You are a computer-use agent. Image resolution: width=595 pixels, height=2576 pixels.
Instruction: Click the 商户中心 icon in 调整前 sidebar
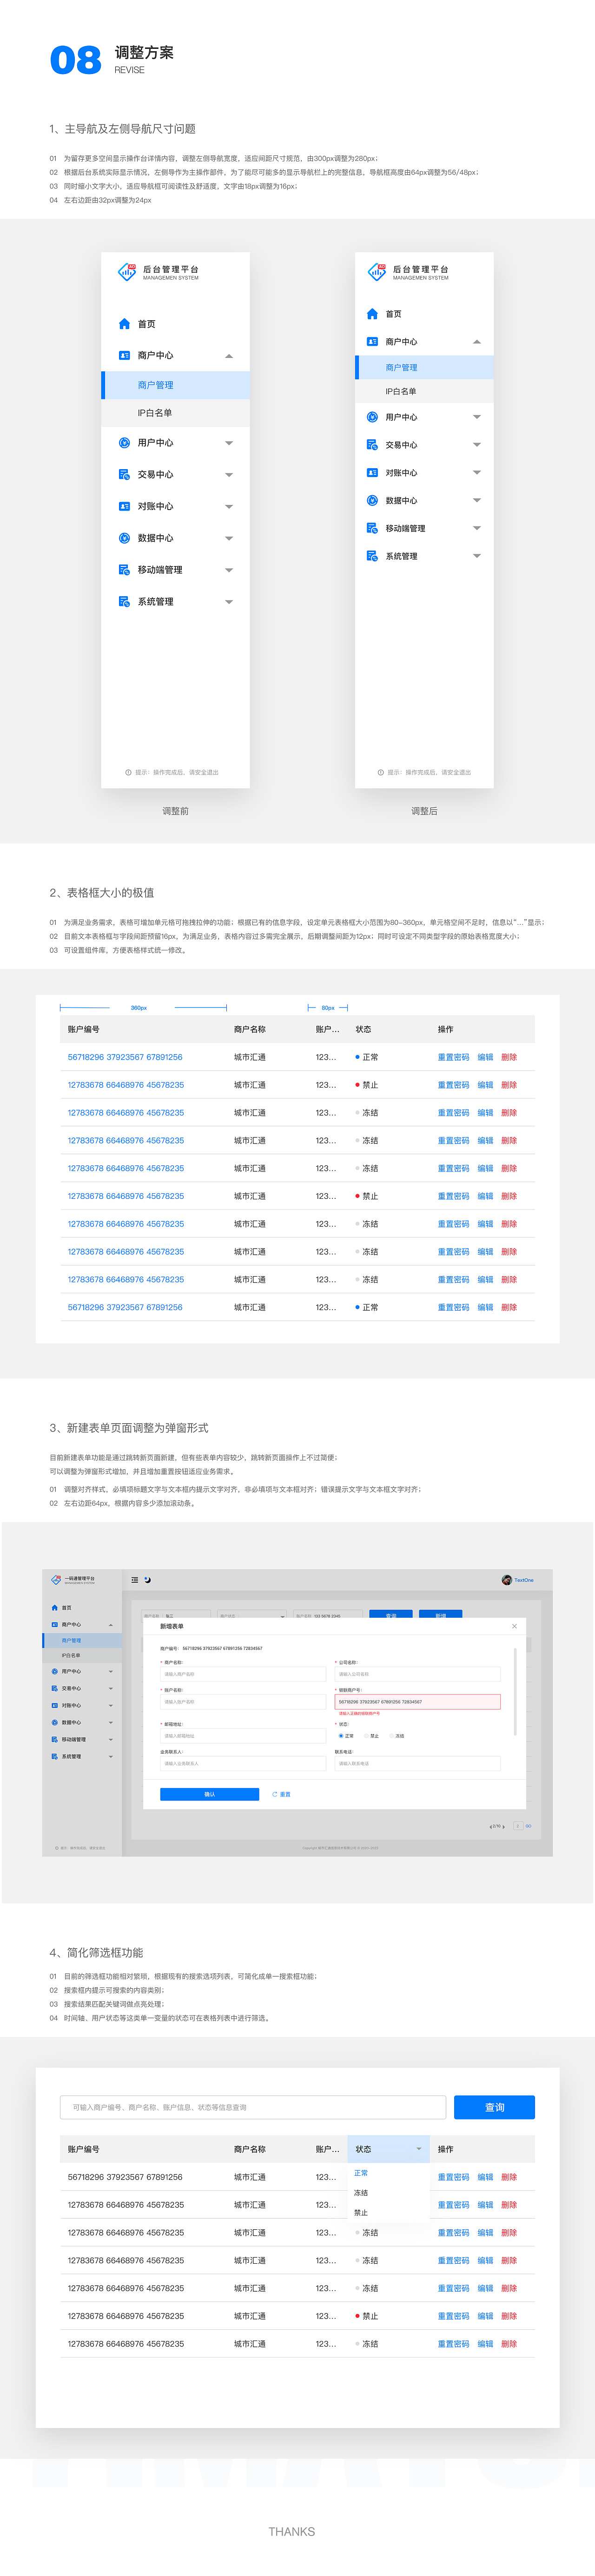tap(124, 355)
